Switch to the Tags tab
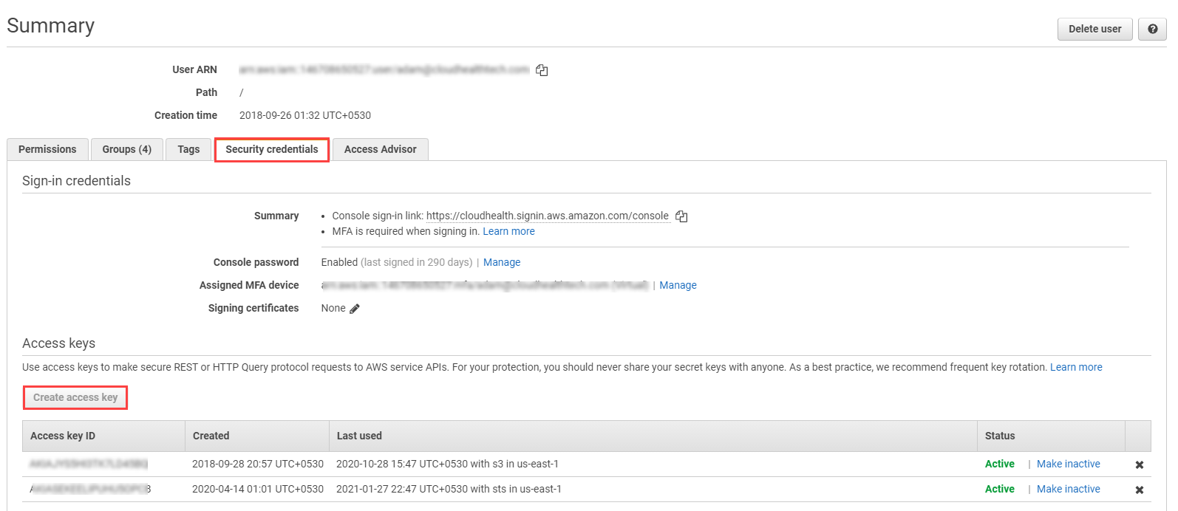1178x511 pixels. click(x=188, y=149)
